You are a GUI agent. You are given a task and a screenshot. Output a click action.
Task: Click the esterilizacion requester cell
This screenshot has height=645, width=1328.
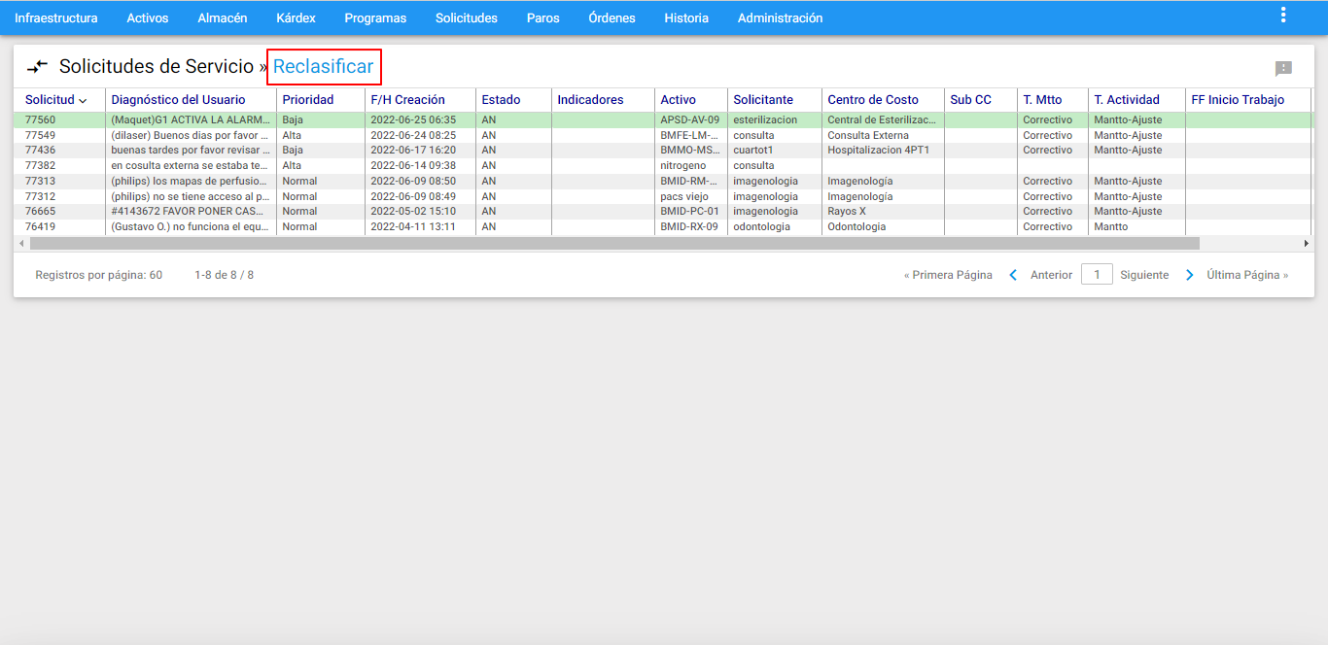coord(775,120)
